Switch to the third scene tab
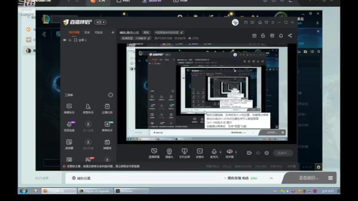Viewport: 358px width, 201px height. (x=98, y=33)
